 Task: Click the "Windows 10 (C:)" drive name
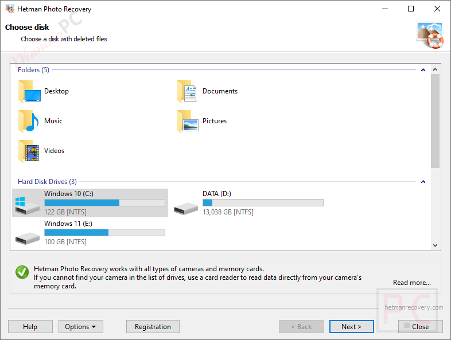pos(69,194)
